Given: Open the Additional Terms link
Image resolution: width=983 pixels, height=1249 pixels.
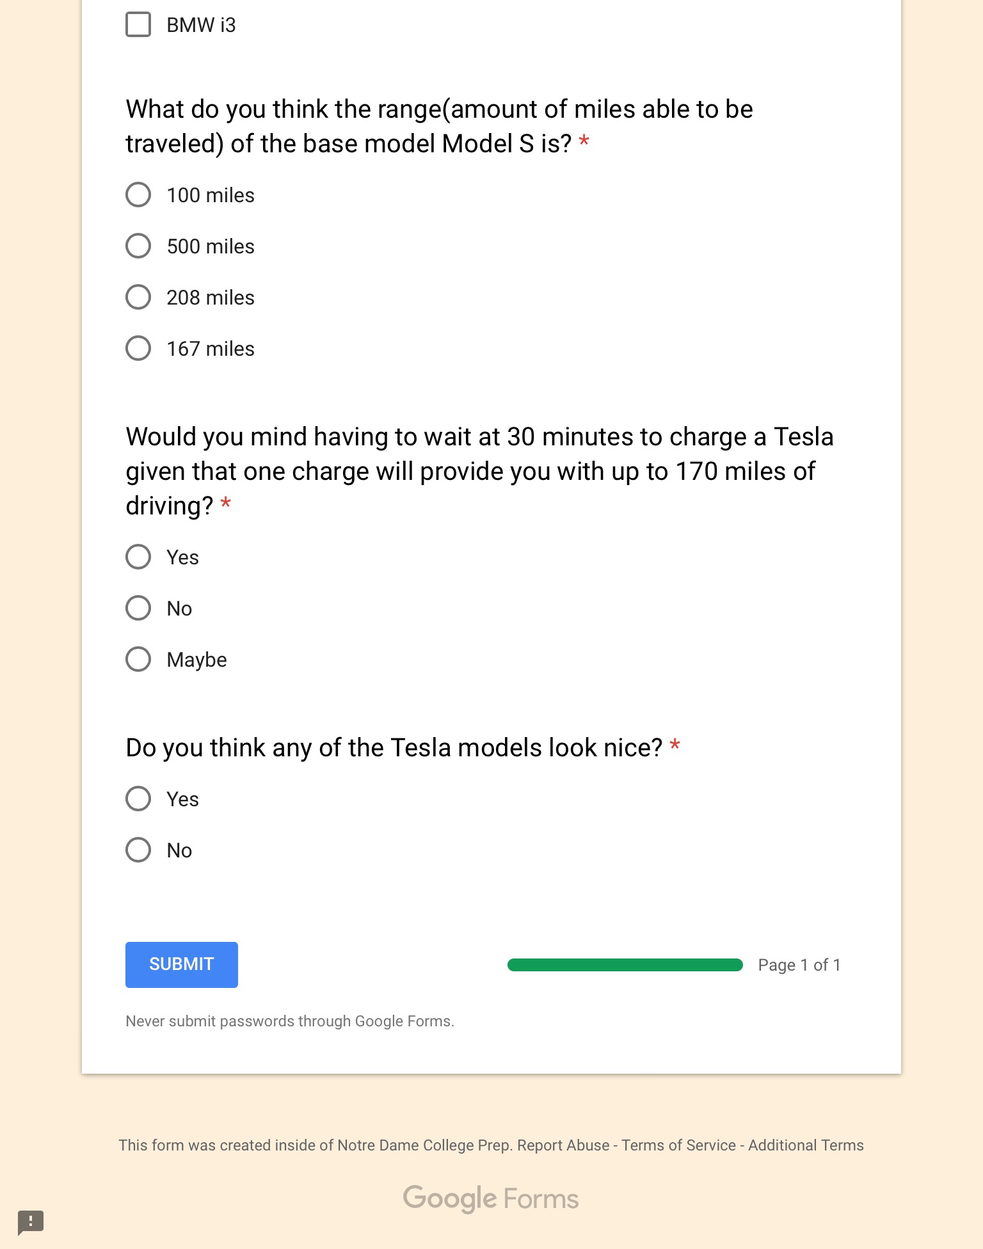Looking at the screenshot, I should pos(805,1145).
